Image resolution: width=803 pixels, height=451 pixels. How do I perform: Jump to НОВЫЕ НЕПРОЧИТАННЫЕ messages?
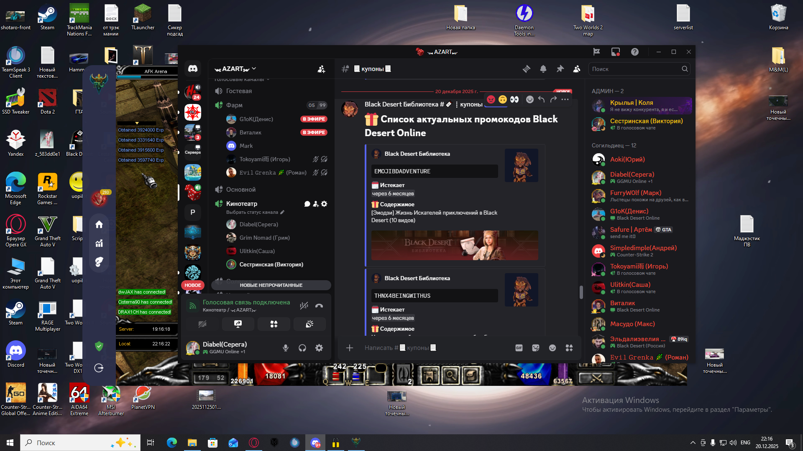[271, 285]
